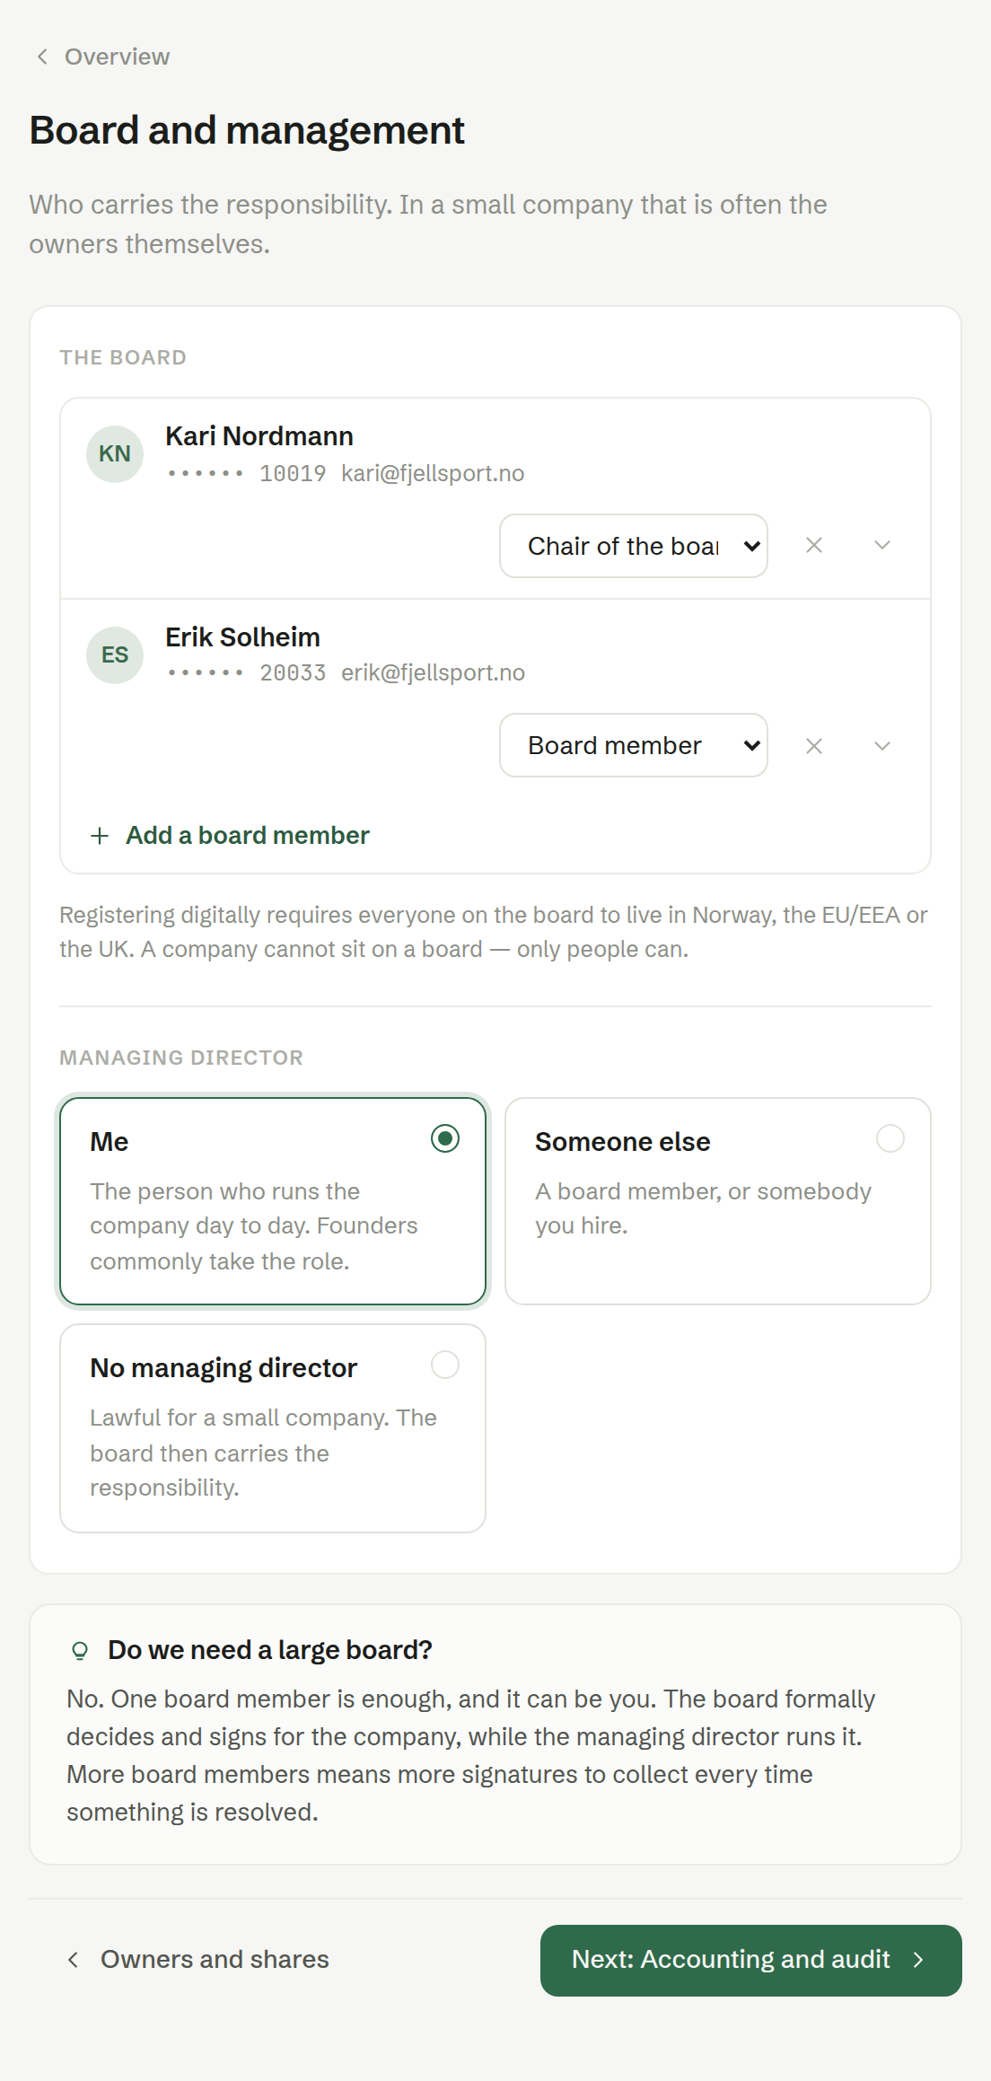Click the plus icon beside Add a board member
Image resolution: width=991 pixels, height=2081 pixels.
tap(100, 836)
